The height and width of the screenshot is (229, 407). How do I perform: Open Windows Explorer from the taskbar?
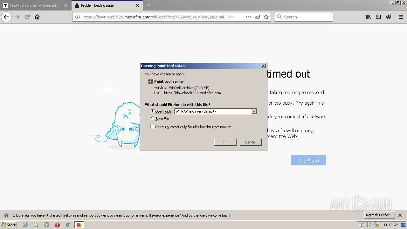36,225
